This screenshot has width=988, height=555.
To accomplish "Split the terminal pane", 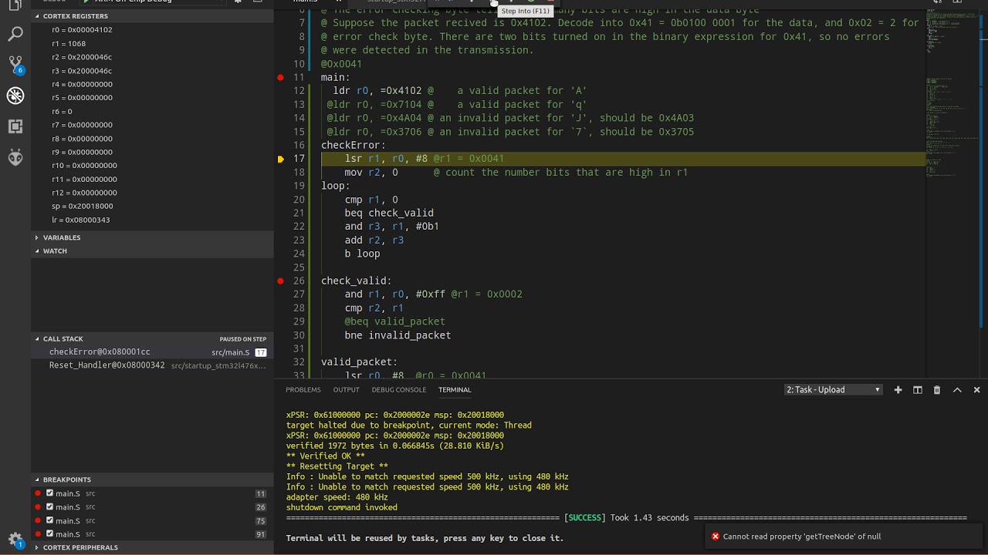I will click(x=918, y=390).
